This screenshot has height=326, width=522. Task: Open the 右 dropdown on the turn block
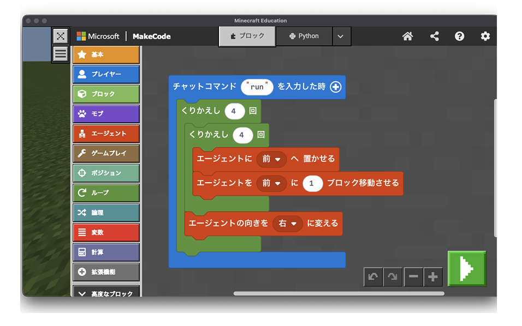[288, 224]
